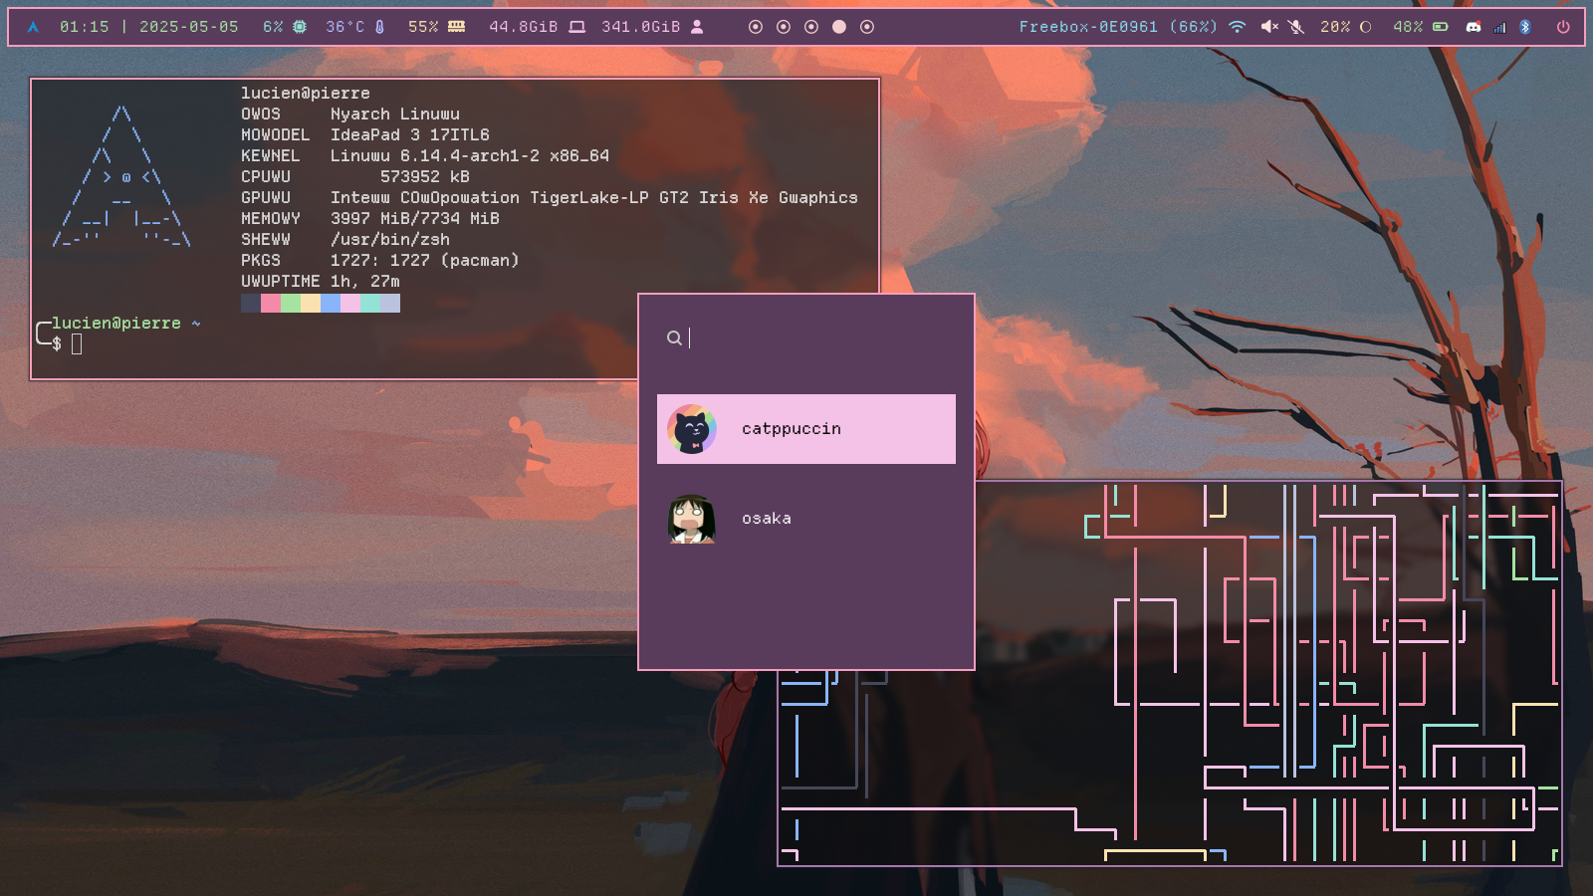Click the clock text 01:15
Screen dimensions: 1593x896
(x=85, y=27)
